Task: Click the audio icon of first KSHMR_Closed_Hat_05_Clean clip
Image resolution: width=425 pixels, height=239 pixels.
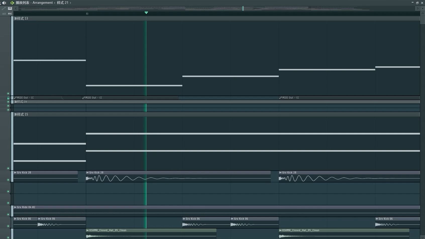Action: click(87, 230)
